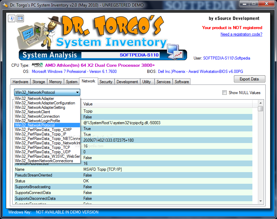
Task: Enable Show NULL Values checkbox
Action: pyautogui.click(x=224, y=93)
